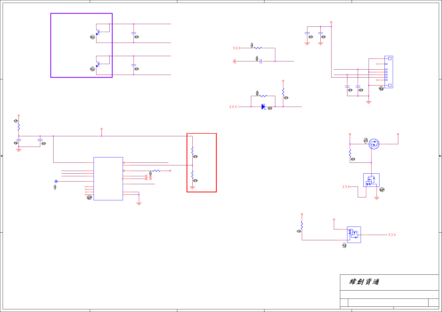442x312 pixels.
Task: Click top no-connect X on the connector
Action: [377, 64]
